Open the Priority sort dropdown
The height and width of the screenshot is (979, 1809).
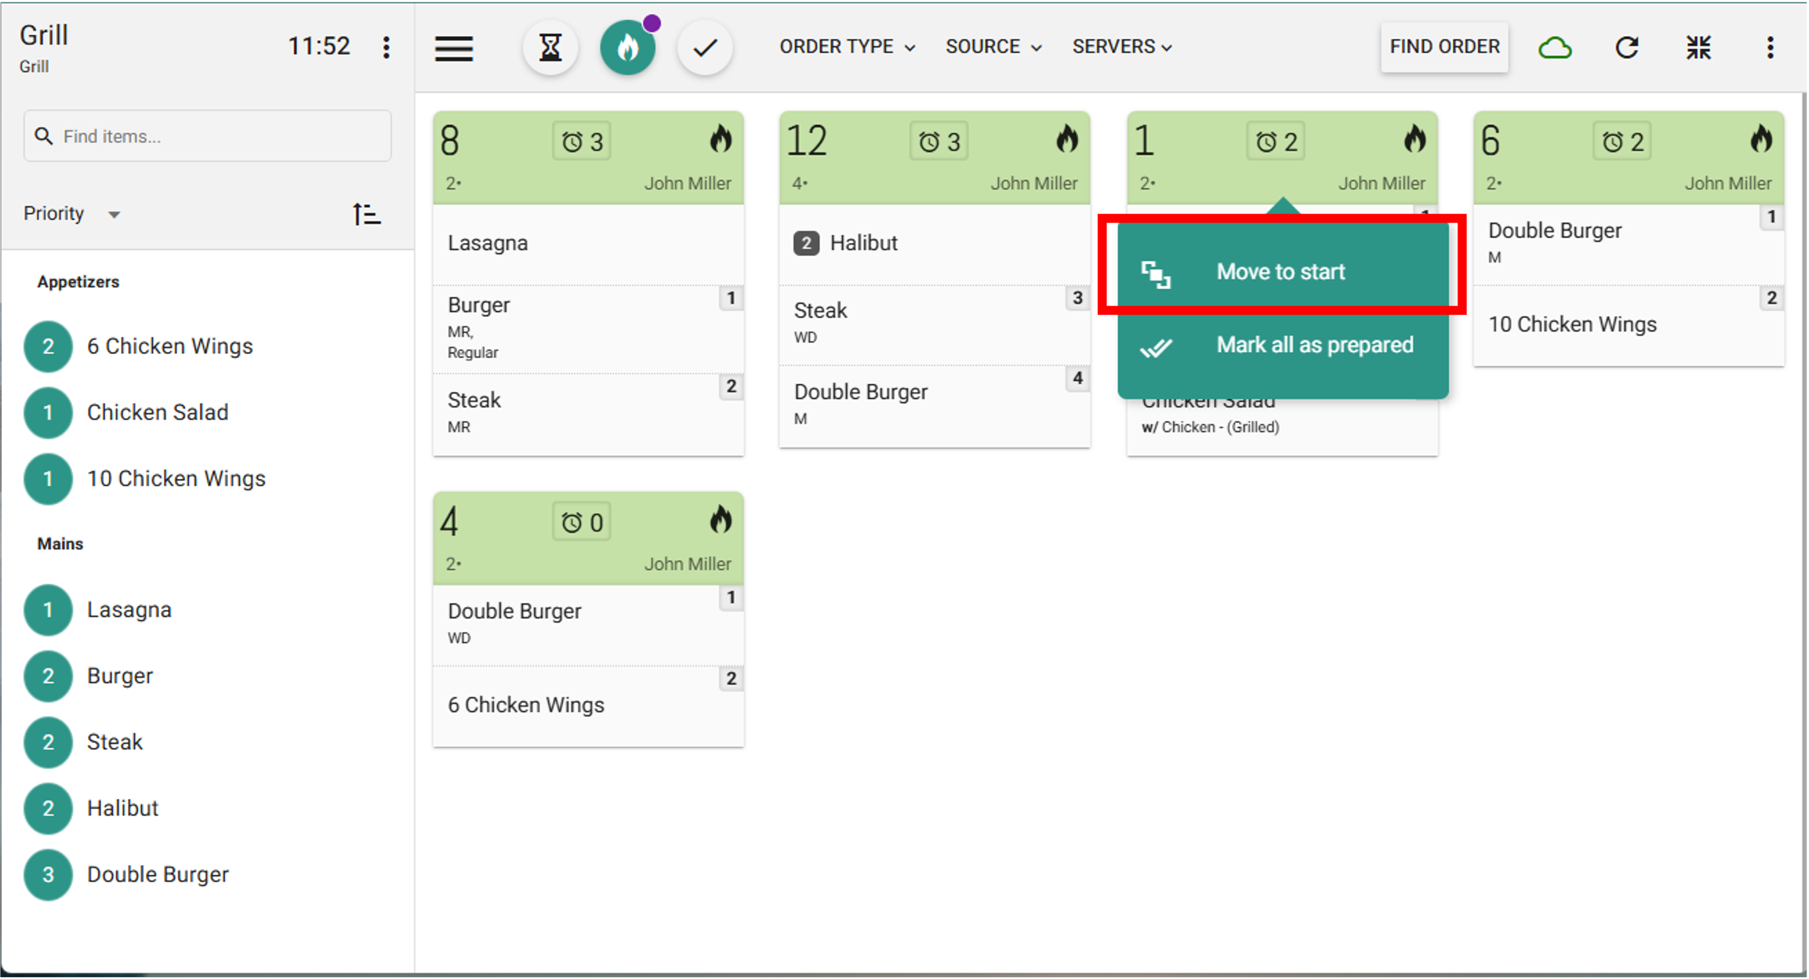71,213
